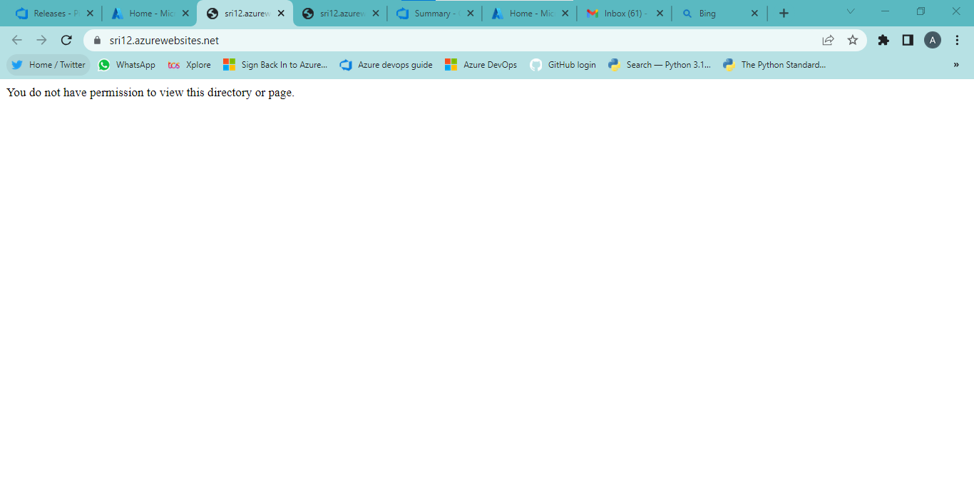Close the Summary tab
974x477 pixels.
471,14
